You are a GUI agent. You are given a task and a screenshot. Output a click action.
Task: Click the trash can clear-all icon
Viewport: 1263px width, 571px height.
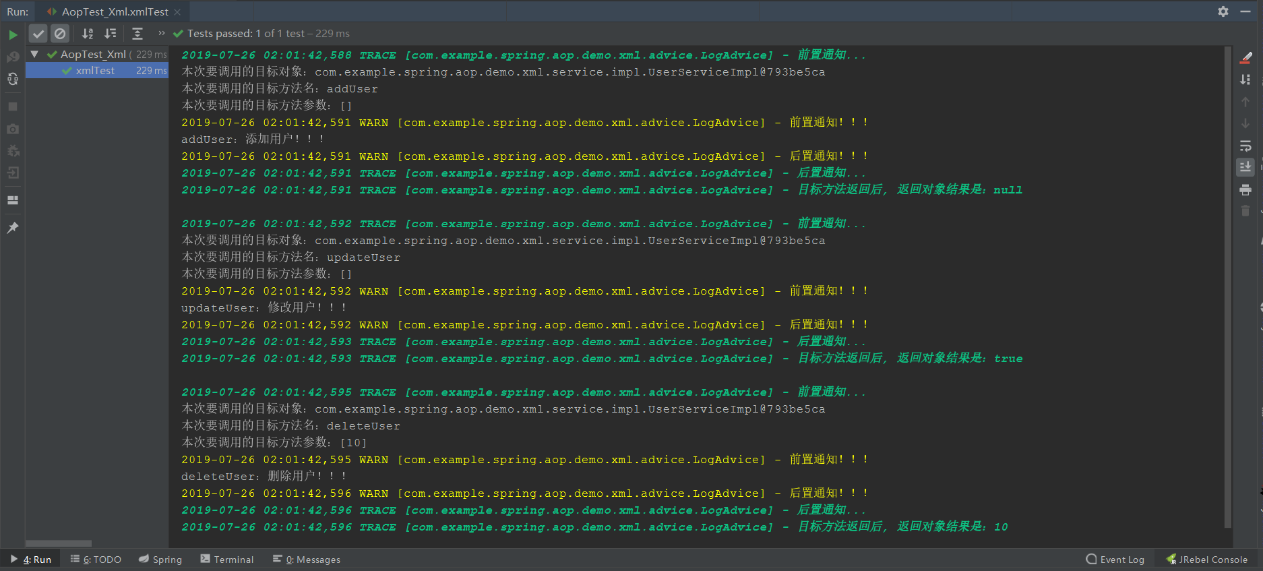point(1245,211)
